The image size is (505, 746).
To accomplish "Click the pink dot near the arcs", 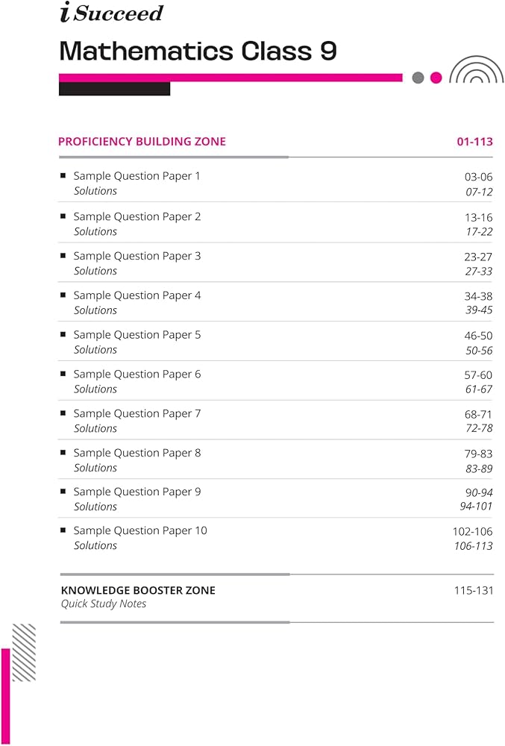I will tap(436, 78).
